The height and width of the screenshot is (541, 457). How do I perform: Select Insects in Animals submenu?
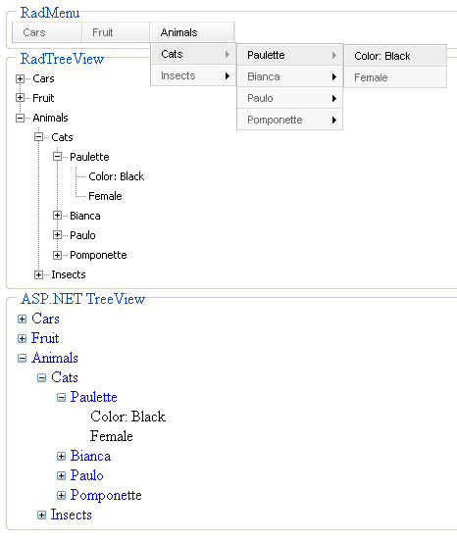193,75
